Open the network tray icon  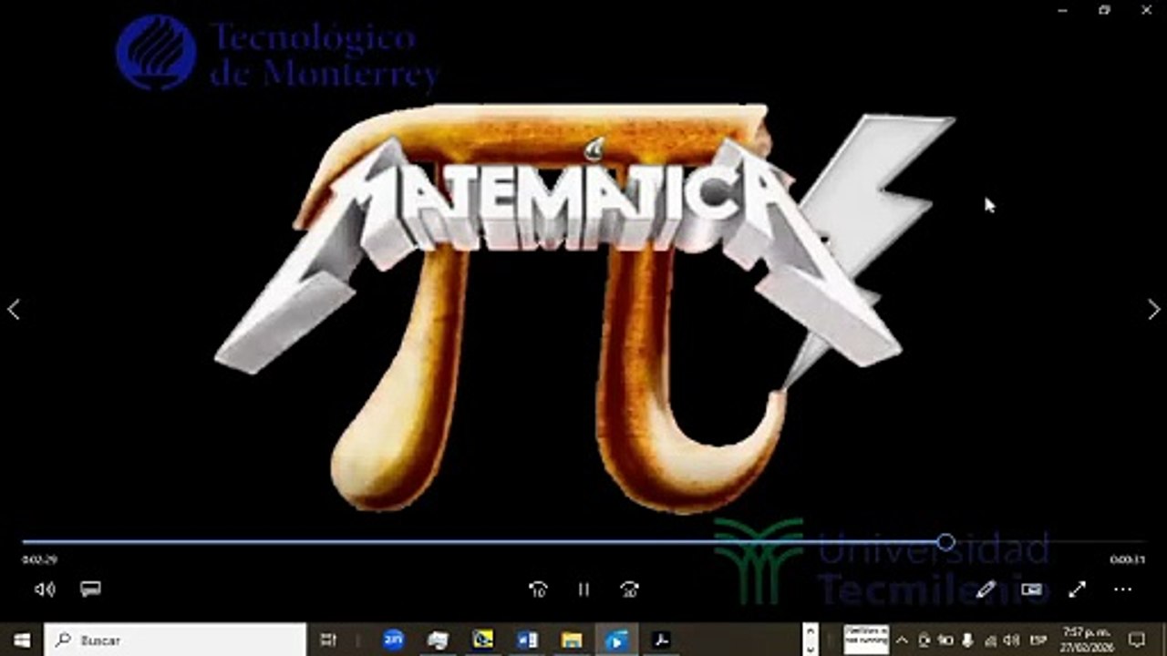(x=990, y=641)
